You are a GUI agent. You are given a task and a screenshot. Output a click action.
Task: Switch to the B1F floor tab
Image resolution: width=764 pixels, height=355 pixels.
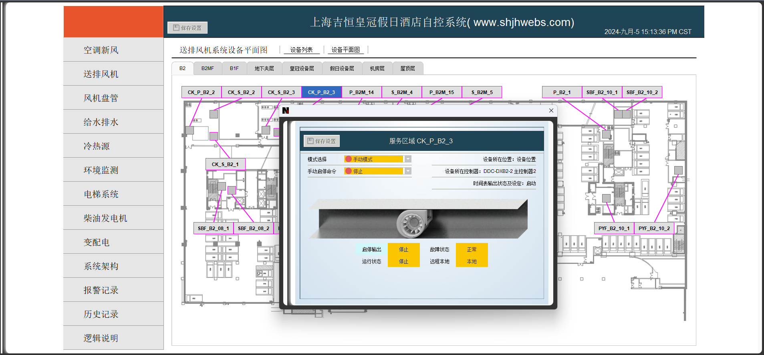click(x=234, y=68)
